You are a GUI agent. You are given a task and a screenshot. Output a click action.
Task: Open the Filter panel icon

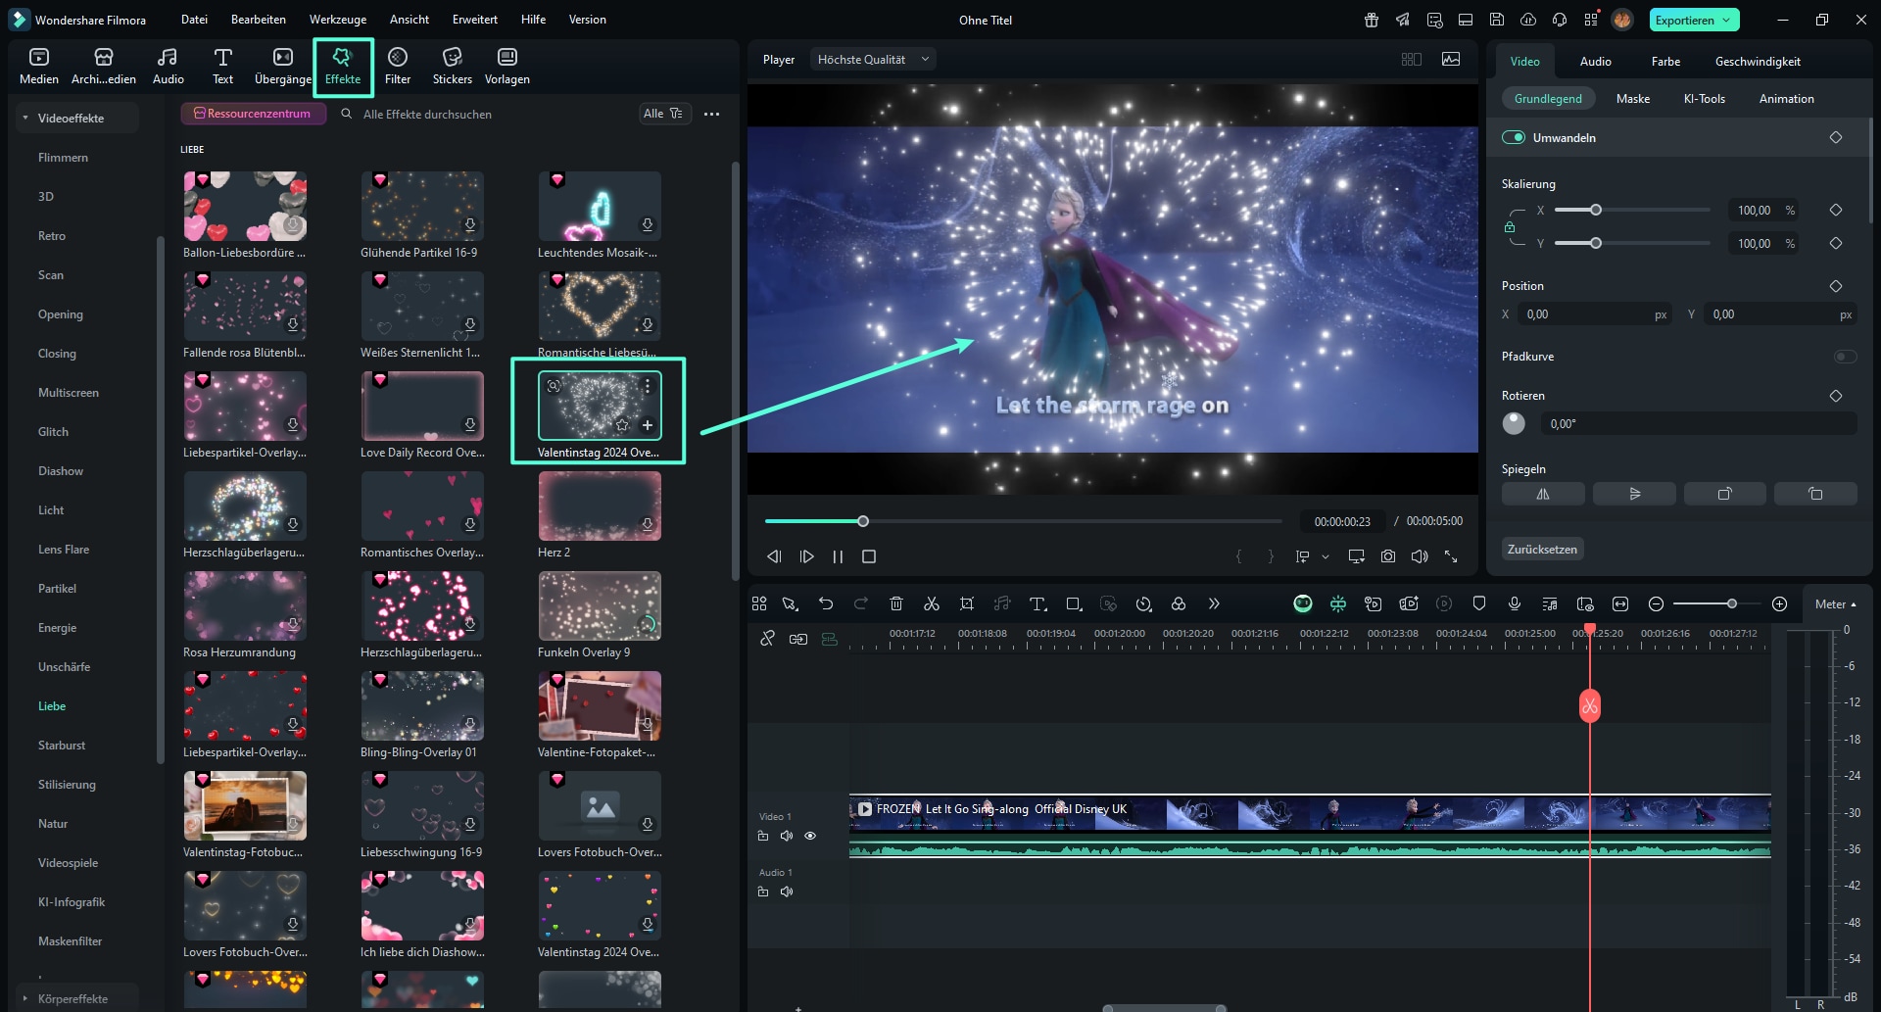click(x=398, y=57)
